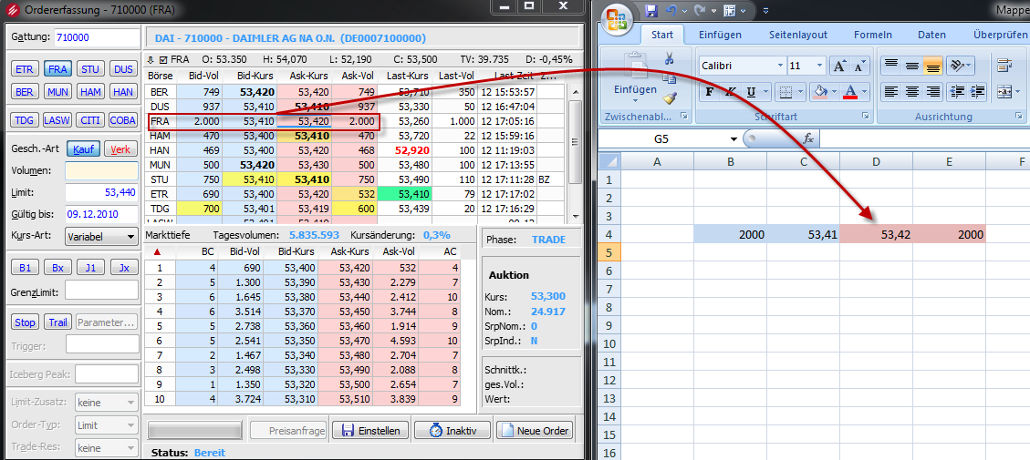The height and width of the screenshot is (460, 1030).
Task: Expand the Einfügen paste options arrow
Action: click(x=635, y=100)
